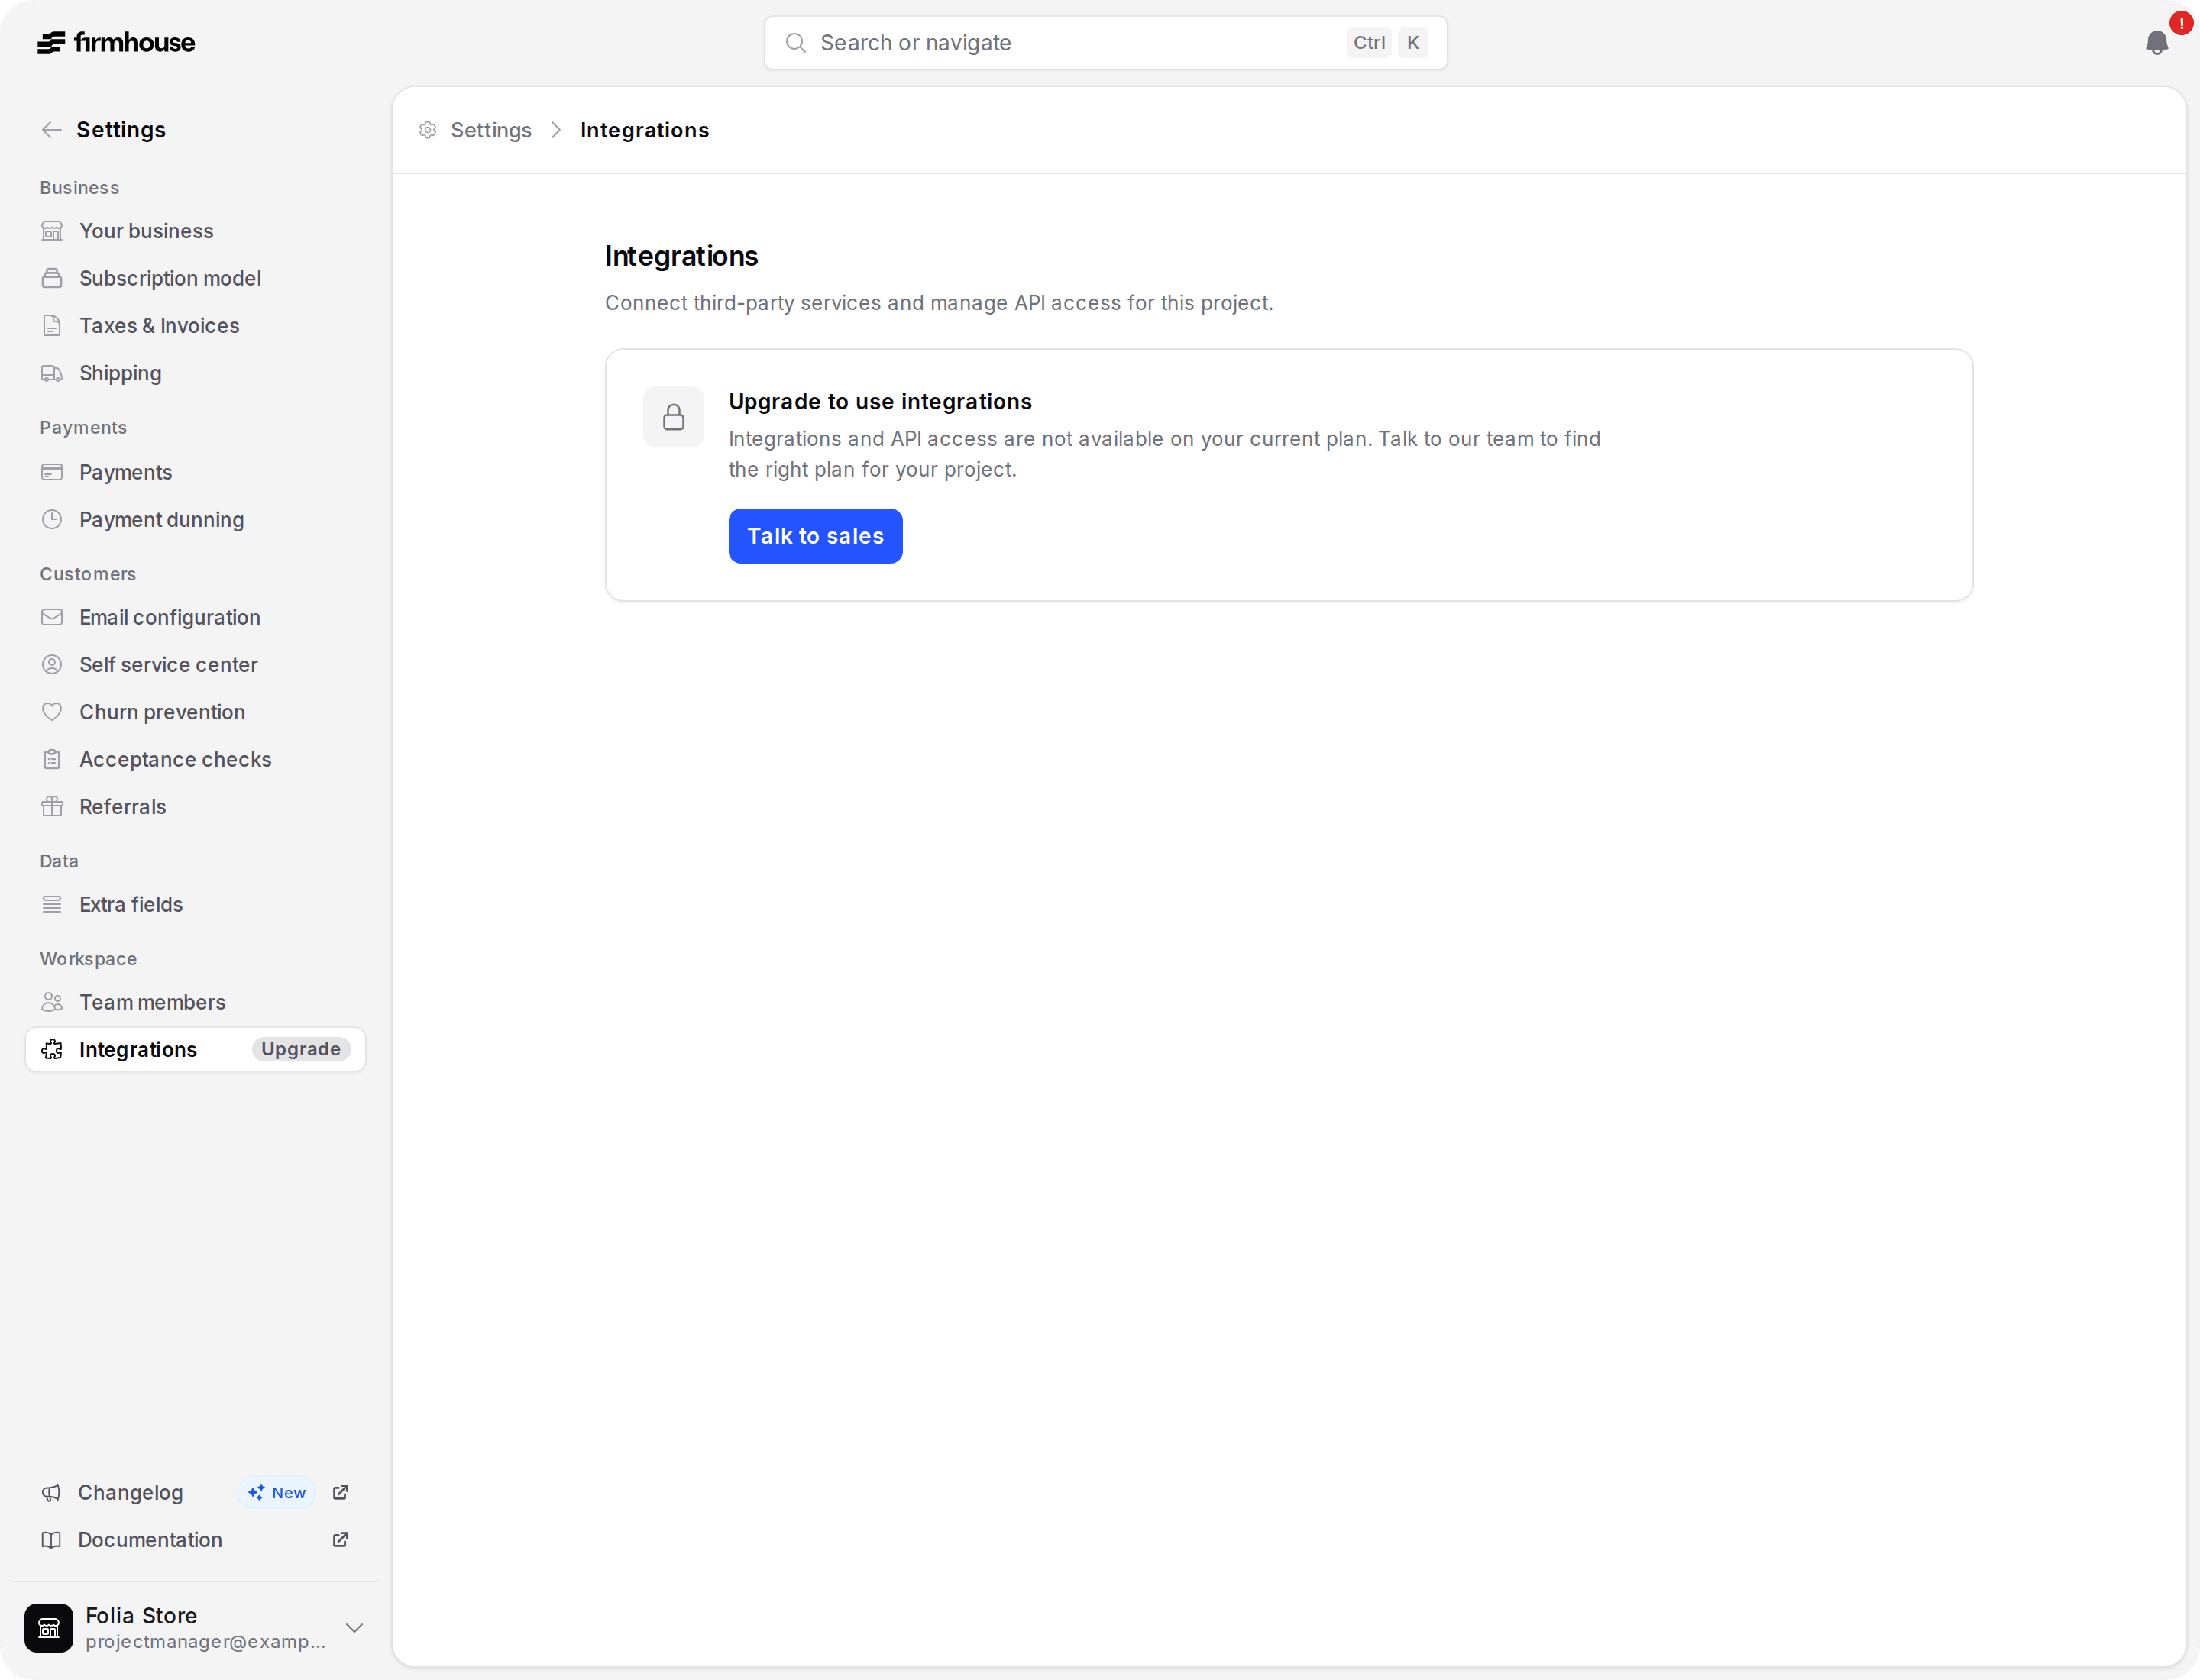Open Self service center page
This screenshot has height=1680, width=2200.
click(x=195, y=665)
